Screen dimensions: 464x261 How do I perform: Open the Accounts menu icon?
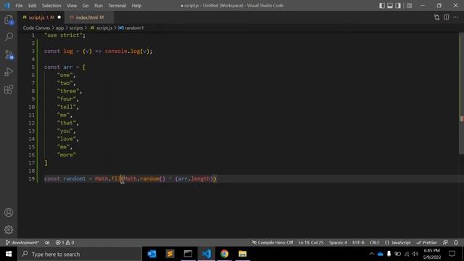[x=9, y=212]
